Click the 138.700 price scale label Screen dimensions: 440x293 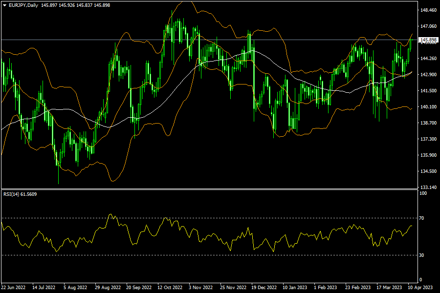pyautogui.click(x=428, y=123)
